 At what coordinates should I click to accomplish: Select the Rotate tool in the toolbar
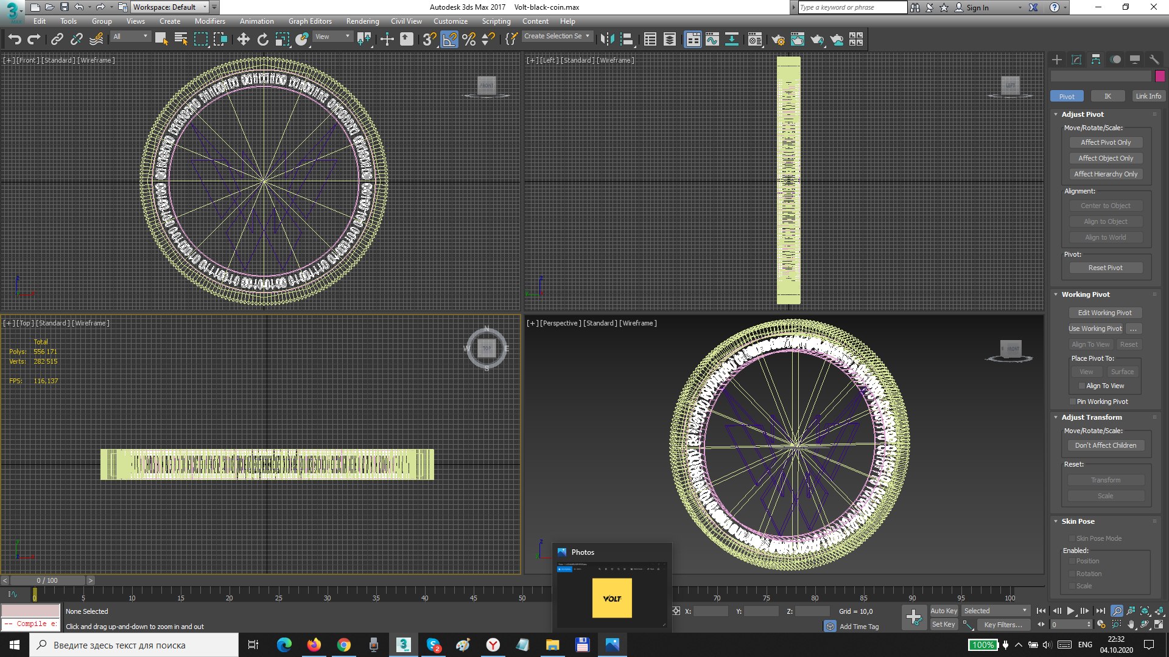pos(262,40)
